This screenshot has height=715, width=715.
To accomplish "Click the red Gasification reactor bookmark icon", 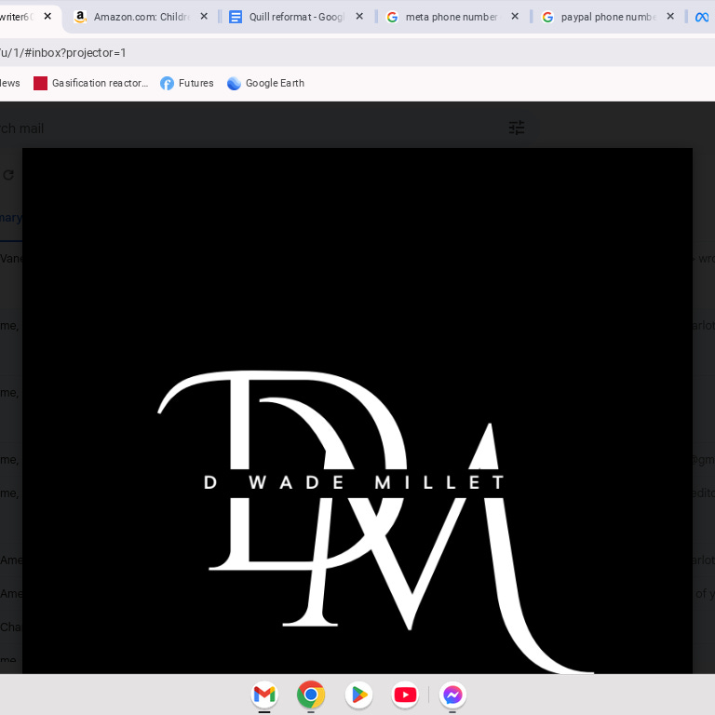I will pyautogui.click(x=41, y=83).
